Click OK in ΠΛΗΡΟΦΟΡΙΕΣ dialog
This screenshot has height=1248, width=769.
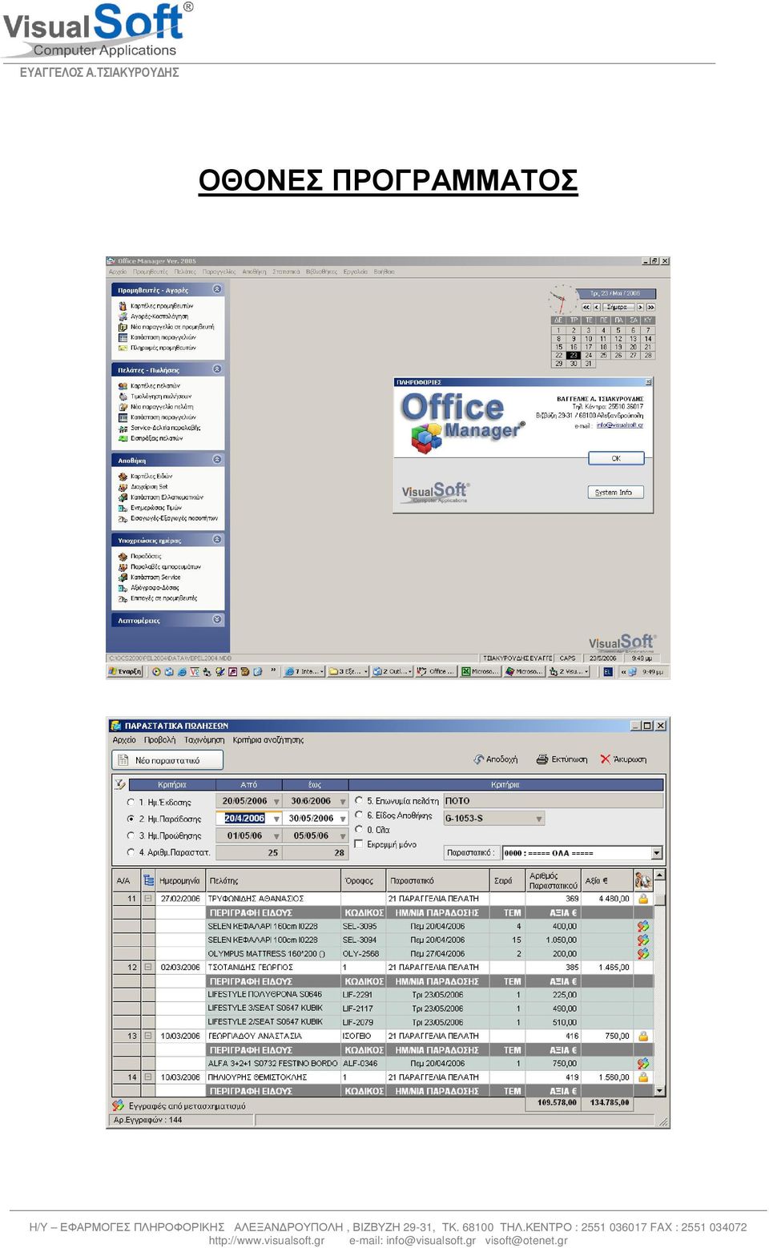point(616,459)
